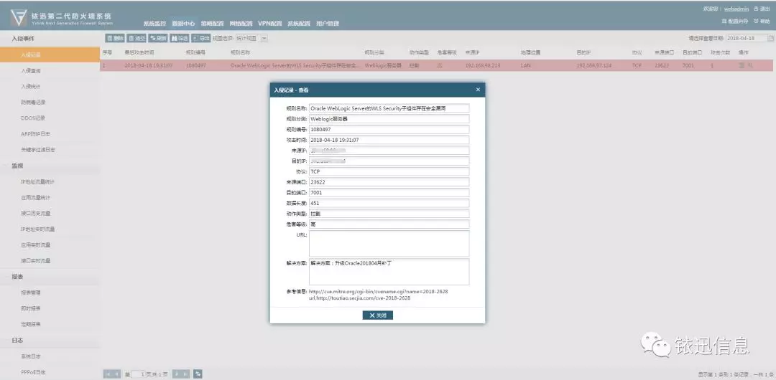Click the 规则名称 field in the dialog
Viewport: 776px width, 380px height.
click(389, 108)
